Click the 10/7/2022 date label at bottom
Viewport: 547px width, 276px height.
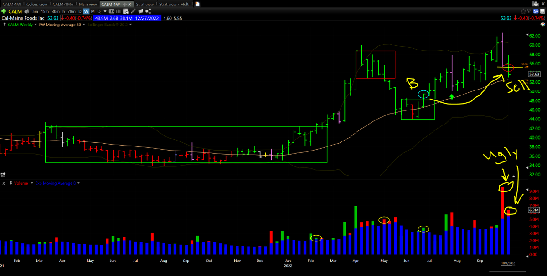coord(507,263)
